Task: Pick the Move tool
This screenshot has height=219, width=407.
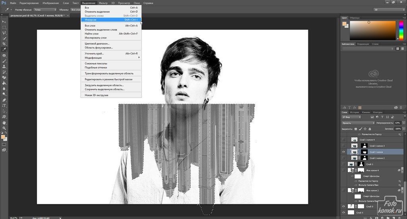Action: click(x=4, y=22)
